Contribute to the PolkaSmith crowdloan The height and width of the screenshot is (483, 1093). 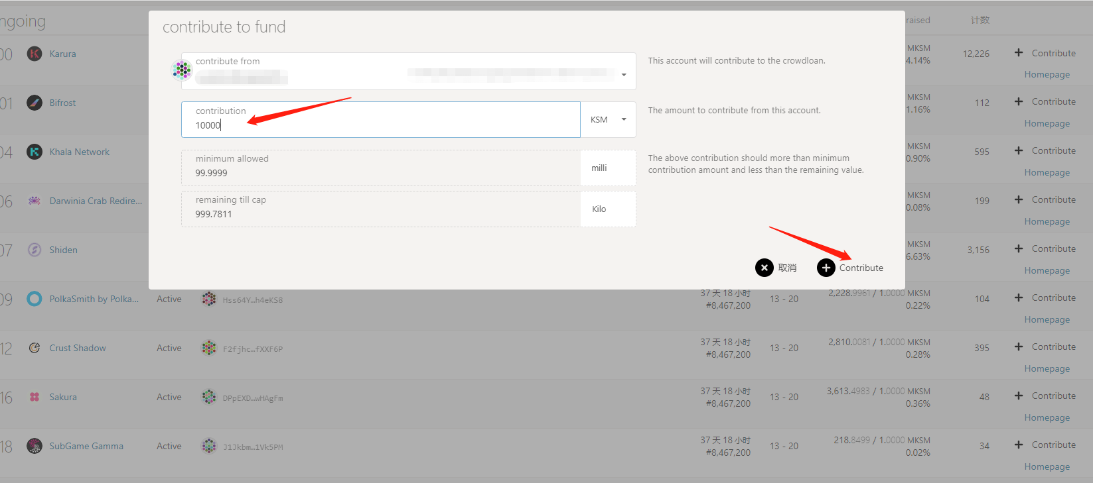pos(1045,297)
